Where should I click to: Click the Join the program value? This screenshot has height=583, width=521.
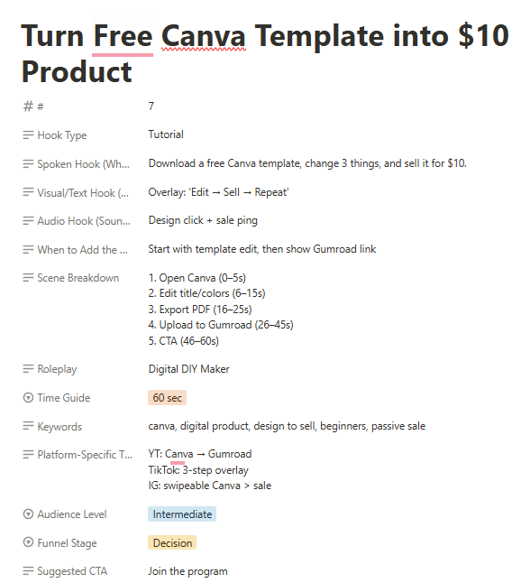point(187,570)
